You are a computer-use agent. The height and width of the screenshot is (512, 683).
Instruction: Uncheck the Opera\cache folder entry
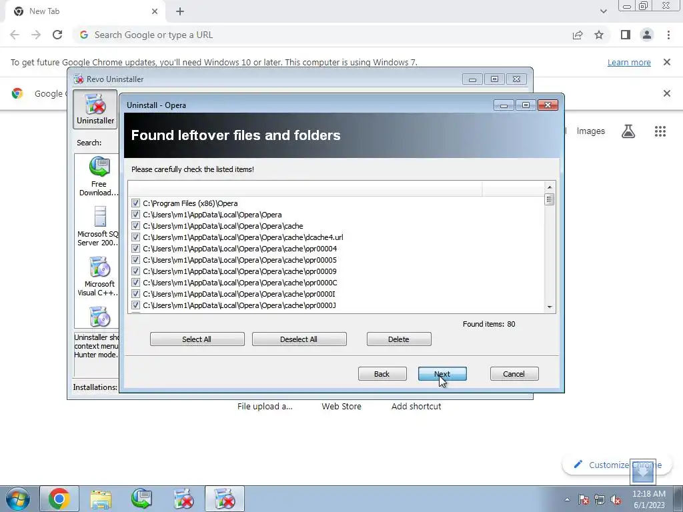click(x=135, y=226)
